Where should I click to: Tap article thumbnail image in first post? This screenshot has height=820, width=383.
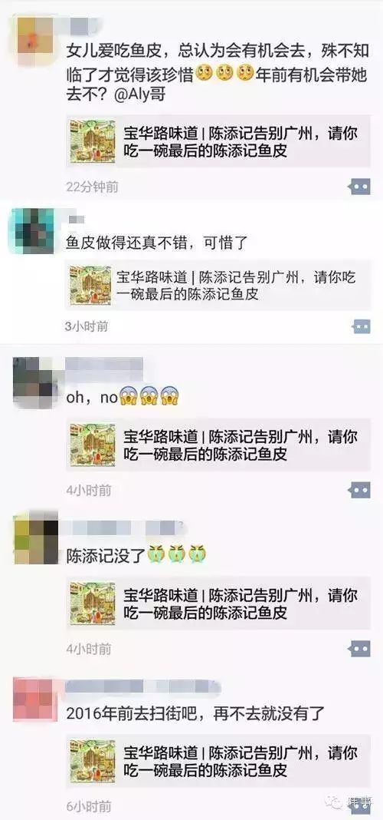point(93,141)
